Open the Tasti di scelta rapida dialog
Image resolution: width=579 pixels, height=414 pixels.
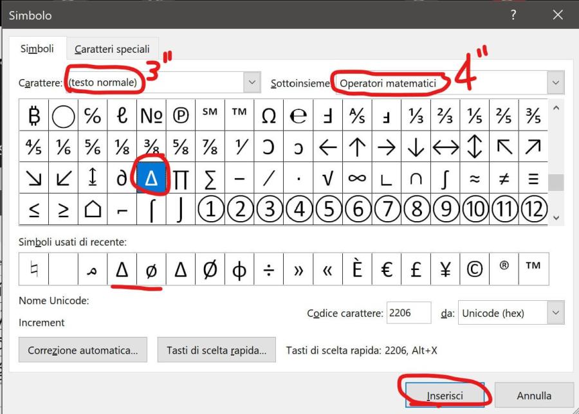[216, 350]
